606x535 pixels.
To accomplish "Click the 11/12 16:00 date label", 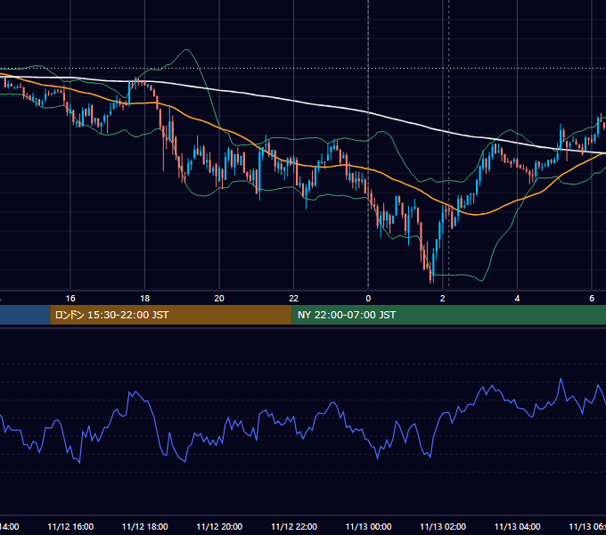I will click(x=70, y=526).
